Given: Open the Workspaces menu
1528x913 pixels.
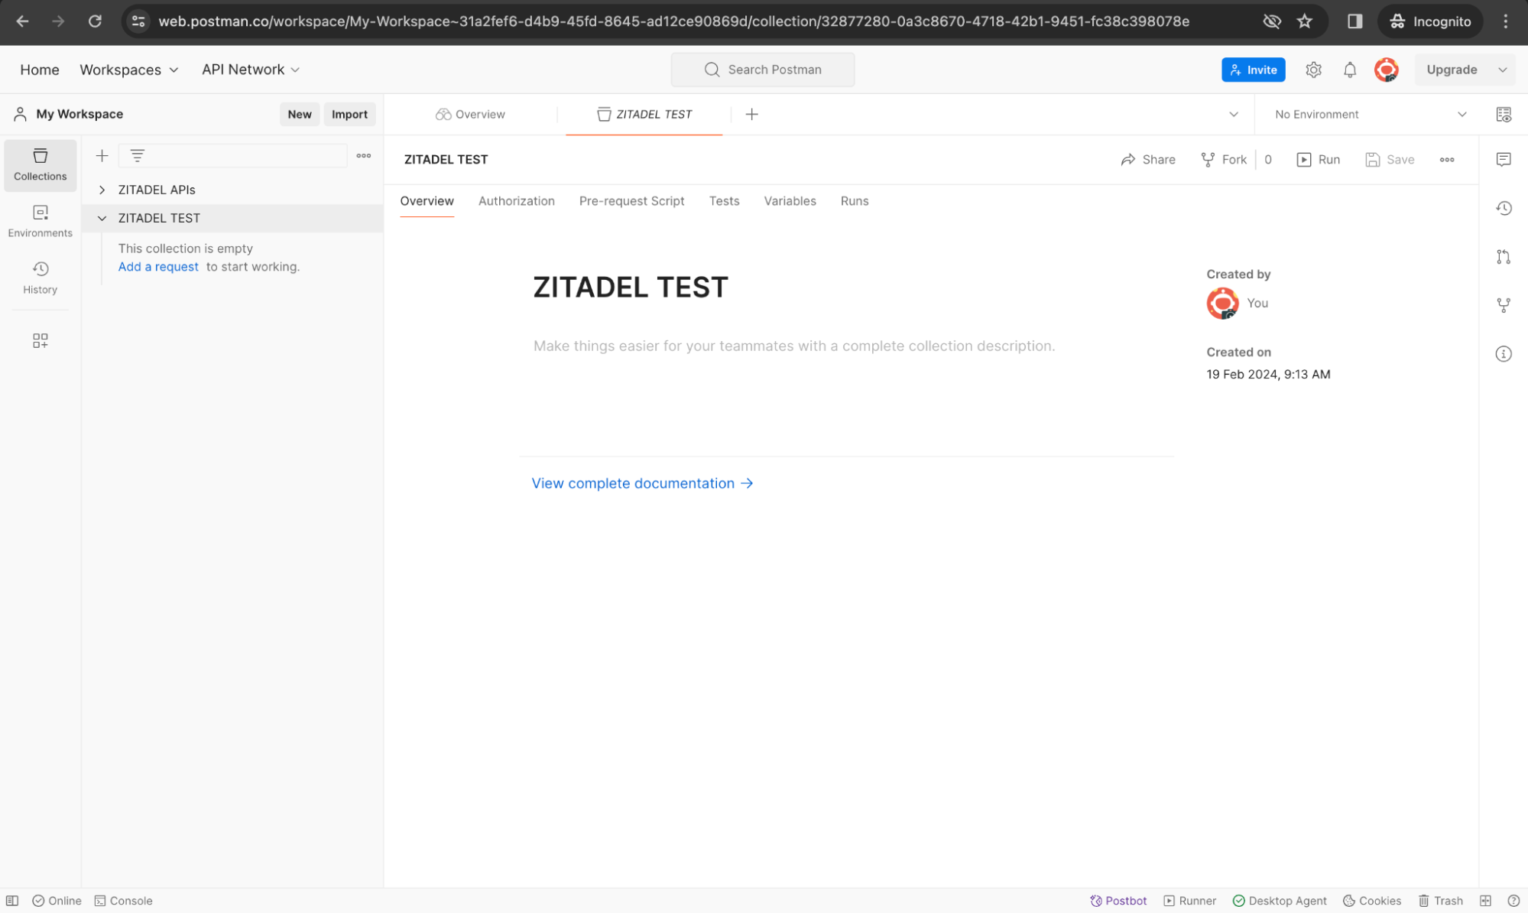Looking at the screenshot, I should (128, 70).
